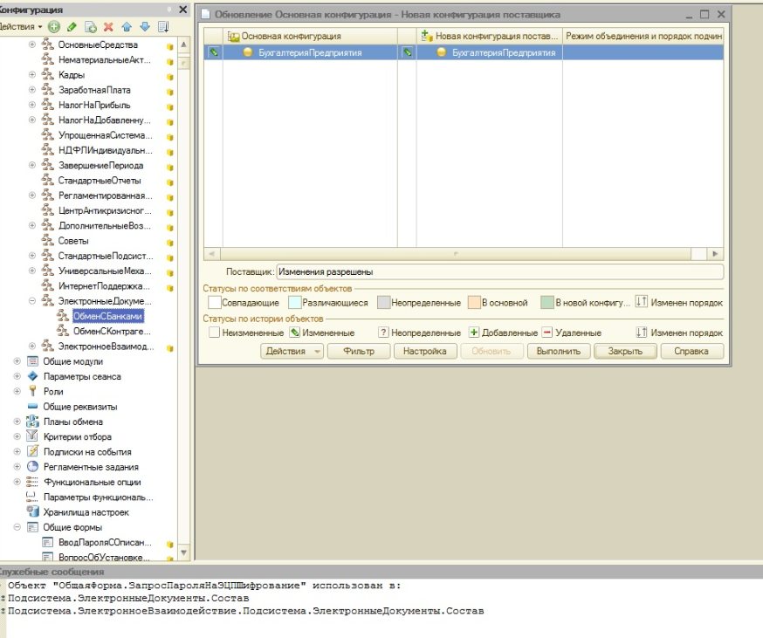The height and width of the screenshot is (638, 763).
Task: Click the Общие модули tree icon
Action: [32, 361]
